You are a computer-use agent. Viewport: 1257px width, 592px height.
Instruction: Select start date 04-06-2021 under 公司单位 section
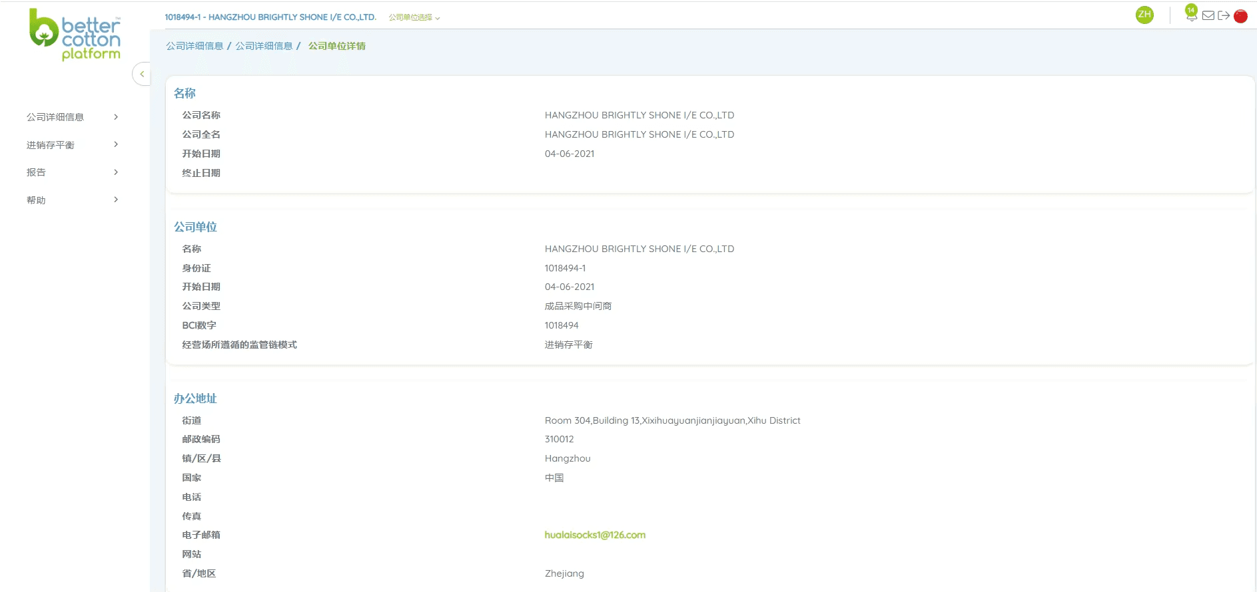coord(570,287)
